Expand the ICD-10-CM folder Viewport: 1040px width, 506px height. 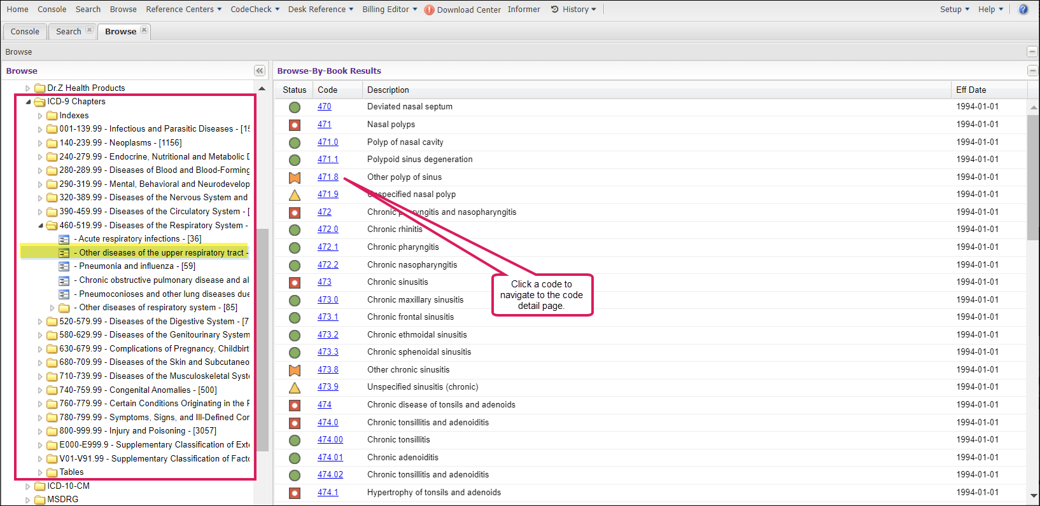tap(28, 486)
